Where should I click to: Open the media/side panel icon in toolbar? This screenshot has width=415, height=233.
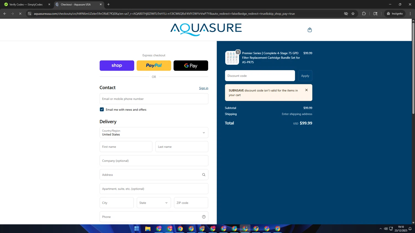pyautogui.click(x=375, y=14)
